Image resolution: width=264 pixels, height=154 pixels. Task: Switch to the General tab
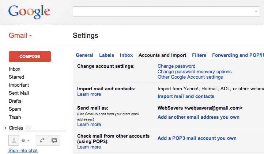coord(84,55)
